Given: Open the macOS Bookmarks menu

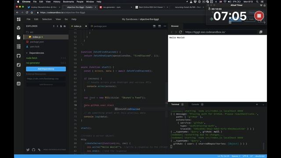Looking at the screenshot, I should tap(68, 2).
